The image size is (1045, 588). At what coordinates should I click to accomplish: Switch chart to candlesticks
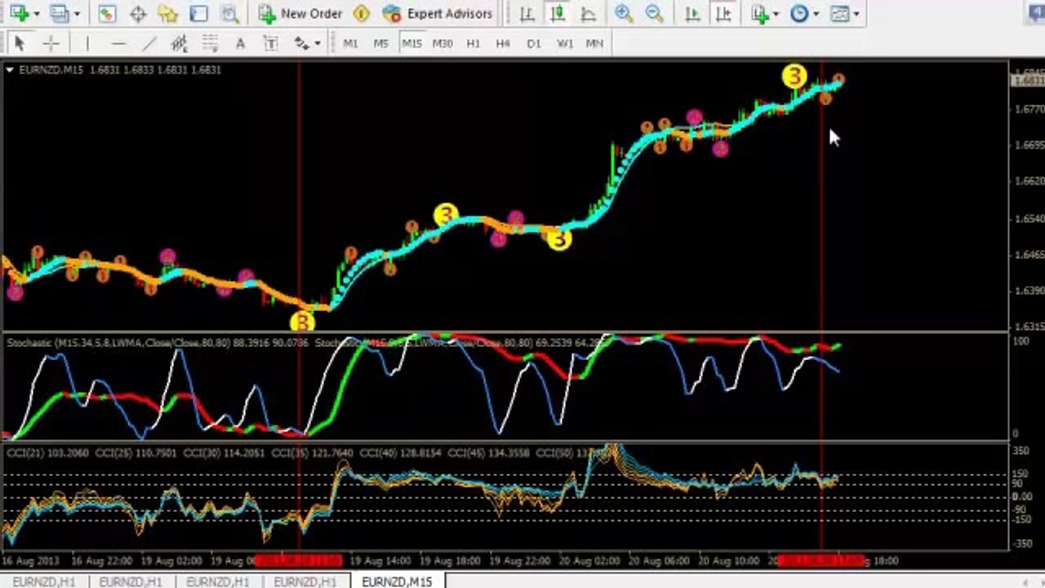click(x=558, y=13)
